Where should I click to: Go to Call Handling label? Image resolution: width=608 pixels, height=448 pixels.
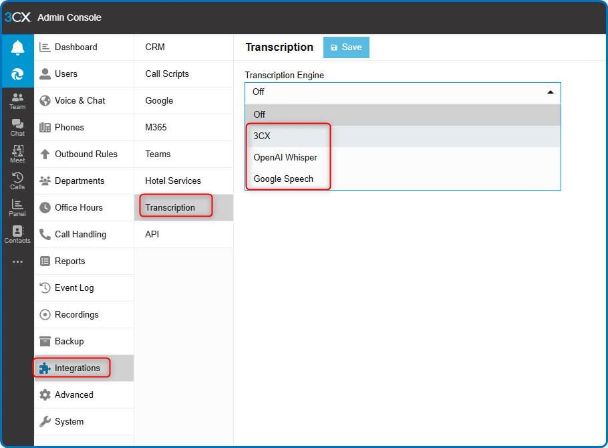[x=81, y=235]
